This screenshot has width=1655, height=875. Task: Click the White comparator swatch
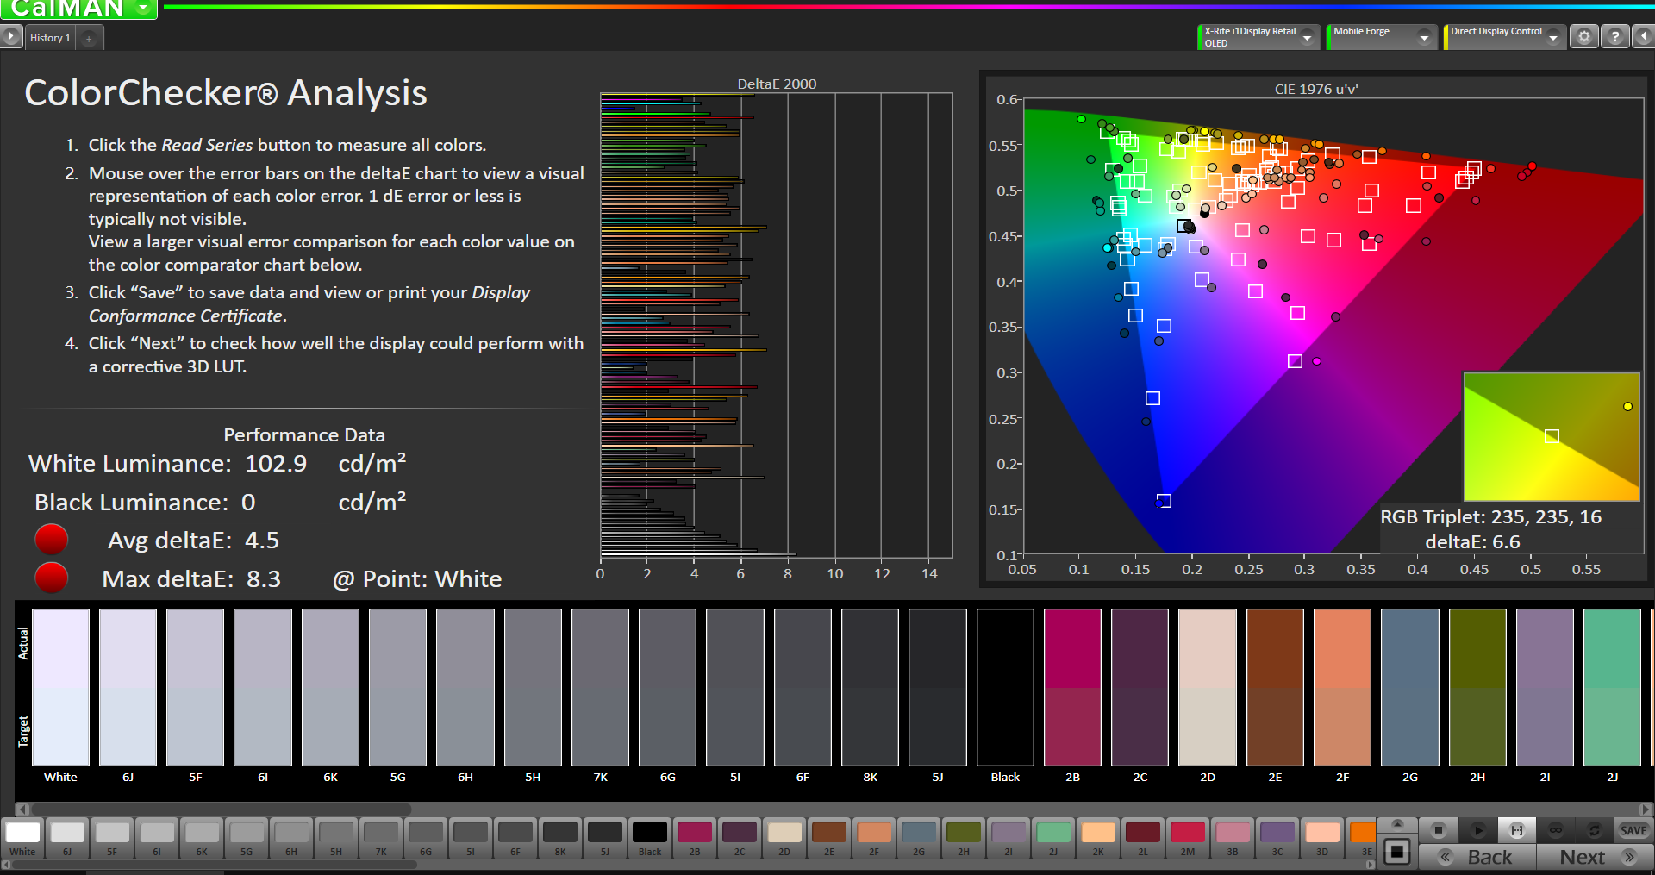(x=60, y=687)
